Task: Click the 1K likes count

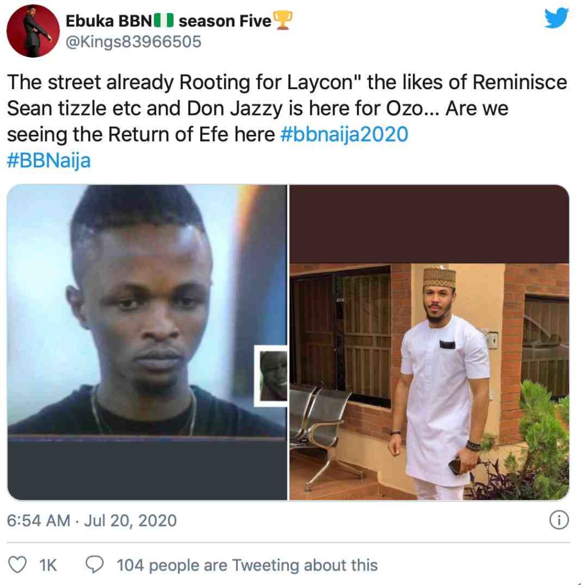Action: tap(48, 565)
